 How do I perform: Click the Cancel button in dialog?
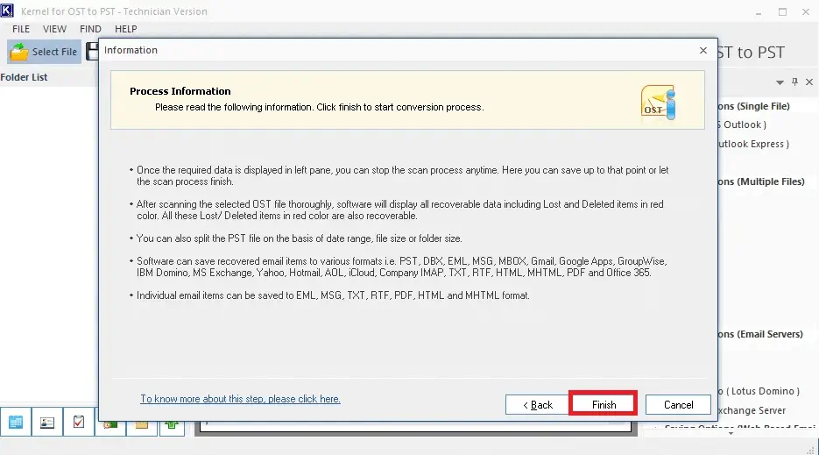click(679, 405)
